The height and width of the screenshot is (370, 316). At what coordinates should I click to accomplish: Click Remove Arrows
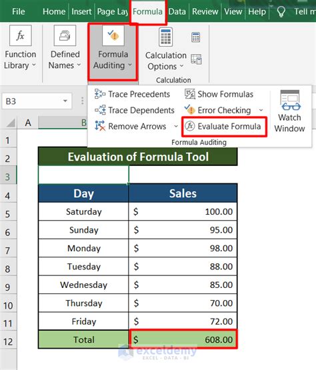click(130, 126)
